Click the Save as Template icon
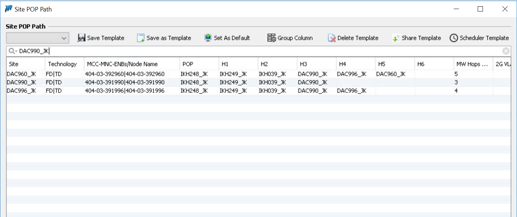Viewport: 517px width, 217px height. 141,38
